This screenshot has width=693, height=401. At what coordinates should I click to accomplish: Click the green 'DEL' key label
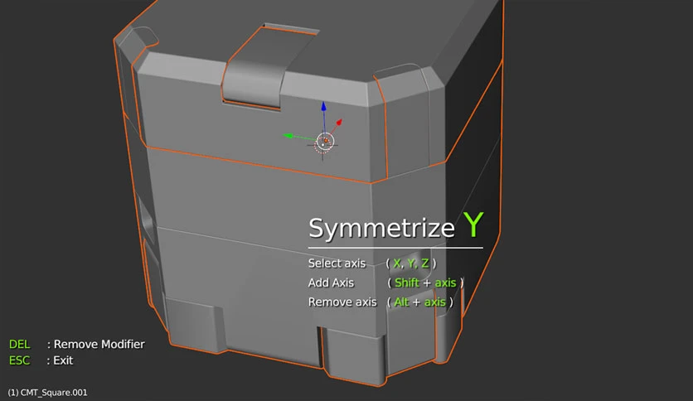(19, 345)
